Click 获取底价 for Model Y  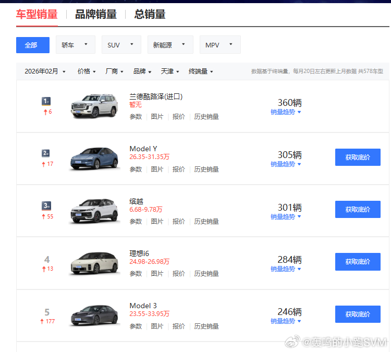(358, 157)
